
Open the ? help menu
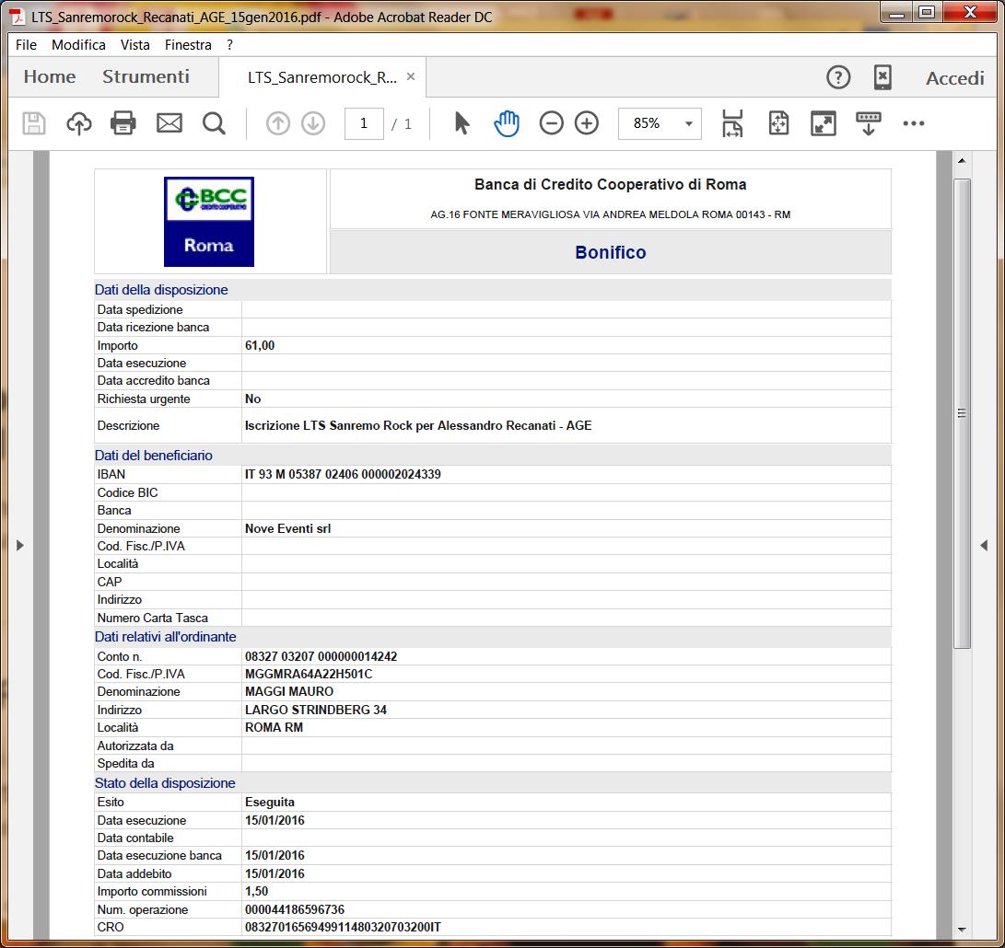pyautogui.click(x=230, y=45)
